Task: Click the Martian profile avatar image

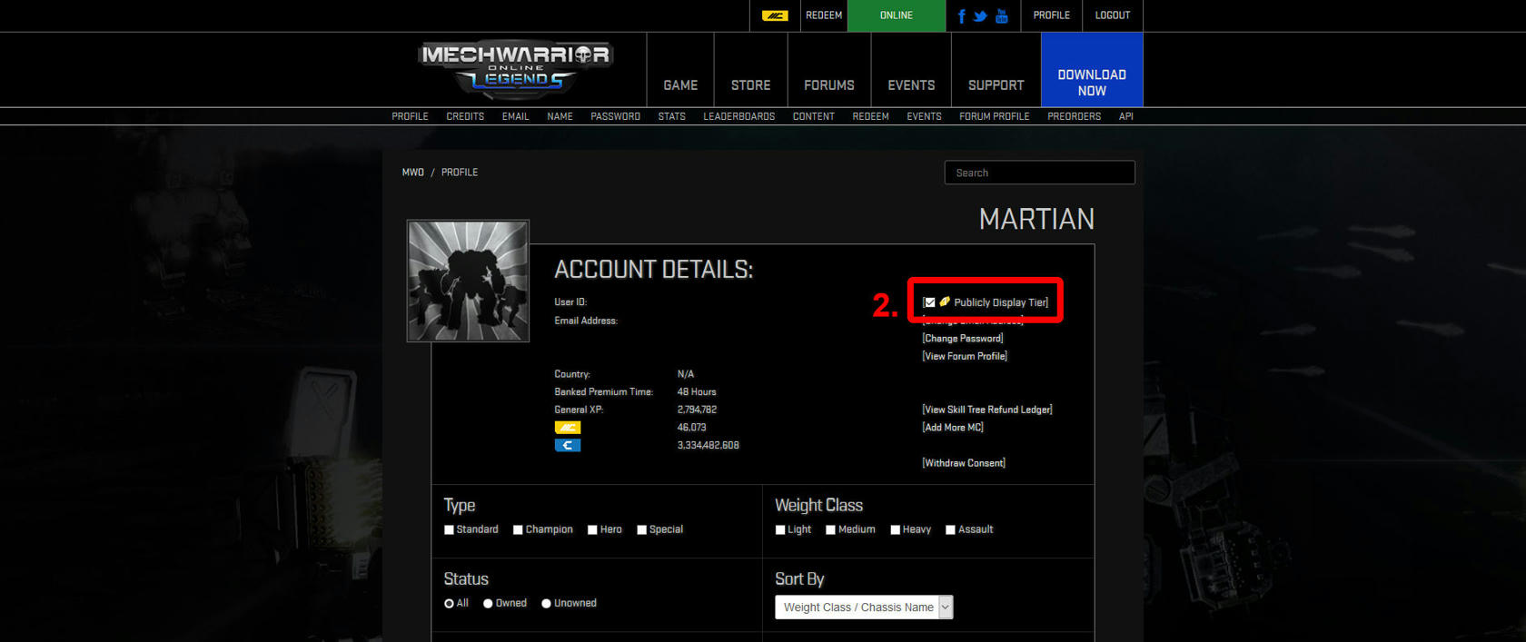Action: pos(468,281)
